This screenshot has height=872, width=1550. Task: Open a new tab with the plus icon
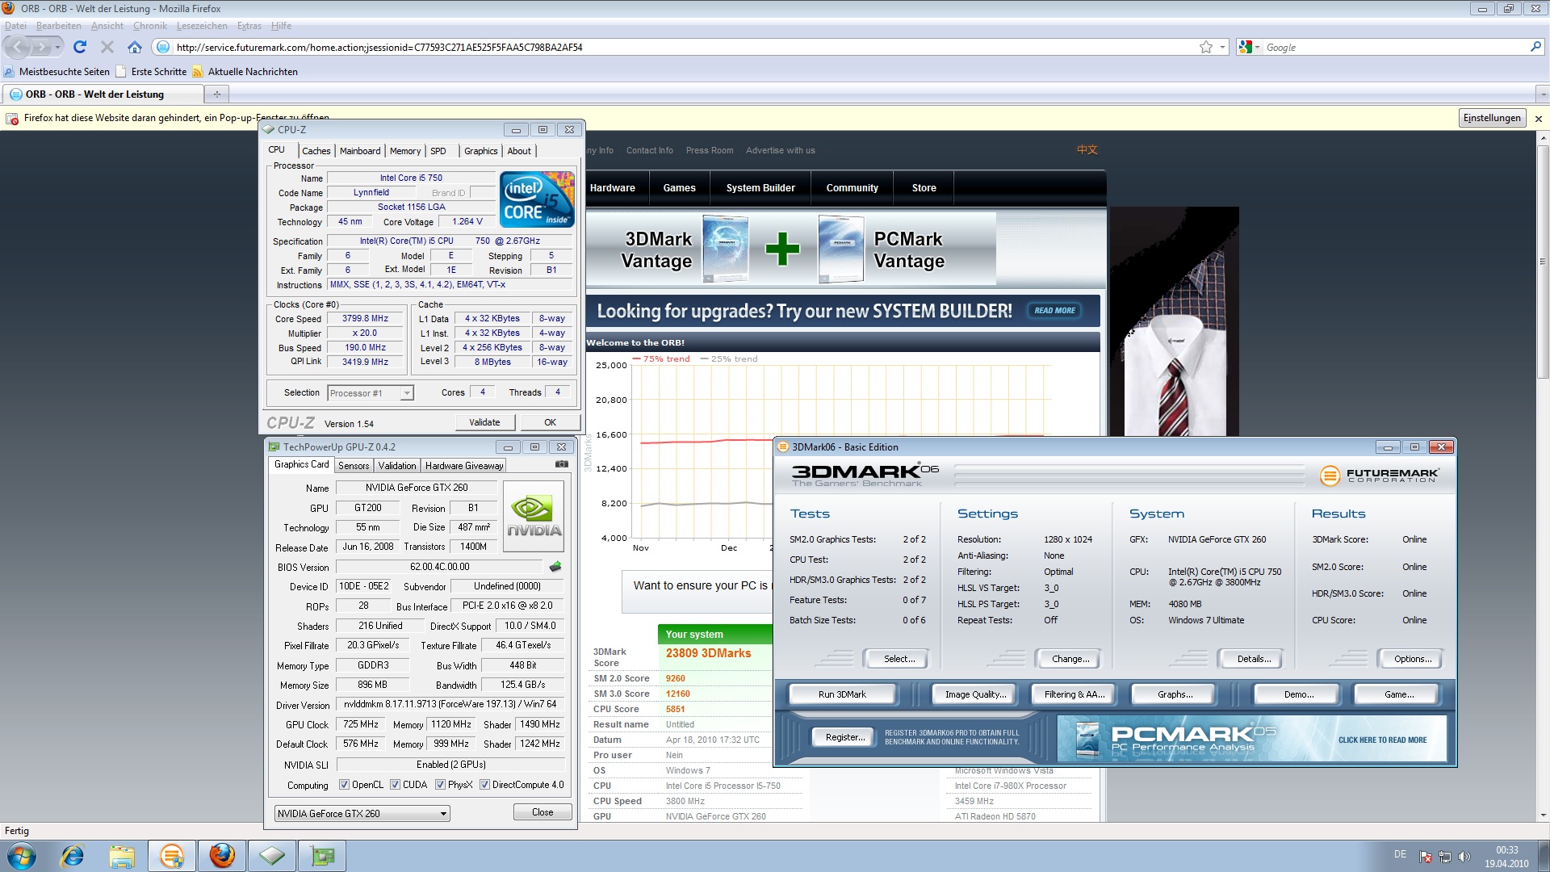216,94
